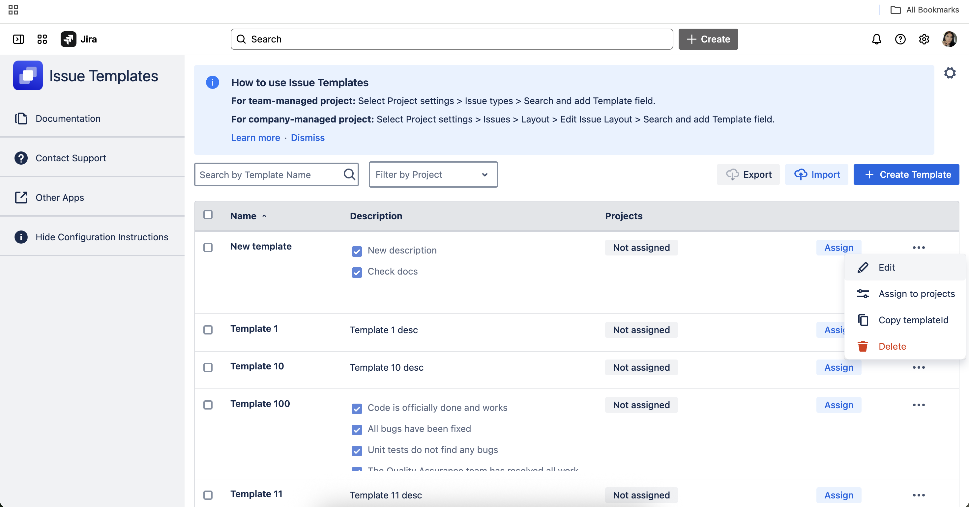Open the three-dot menu for Template 11

[x=918, y=495]
